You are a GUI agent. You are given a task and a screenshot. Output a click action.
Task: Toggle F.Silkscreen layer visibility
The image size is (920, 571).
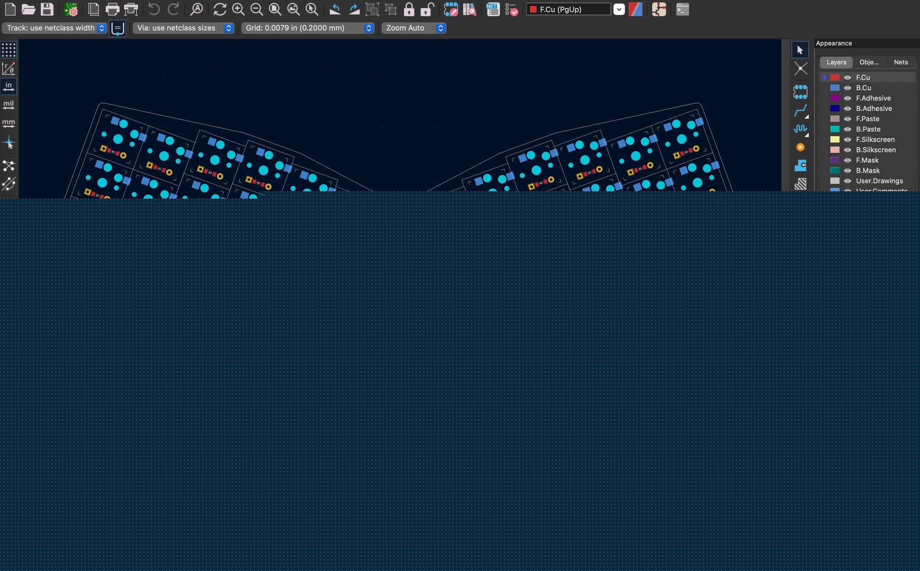(847, 139)
